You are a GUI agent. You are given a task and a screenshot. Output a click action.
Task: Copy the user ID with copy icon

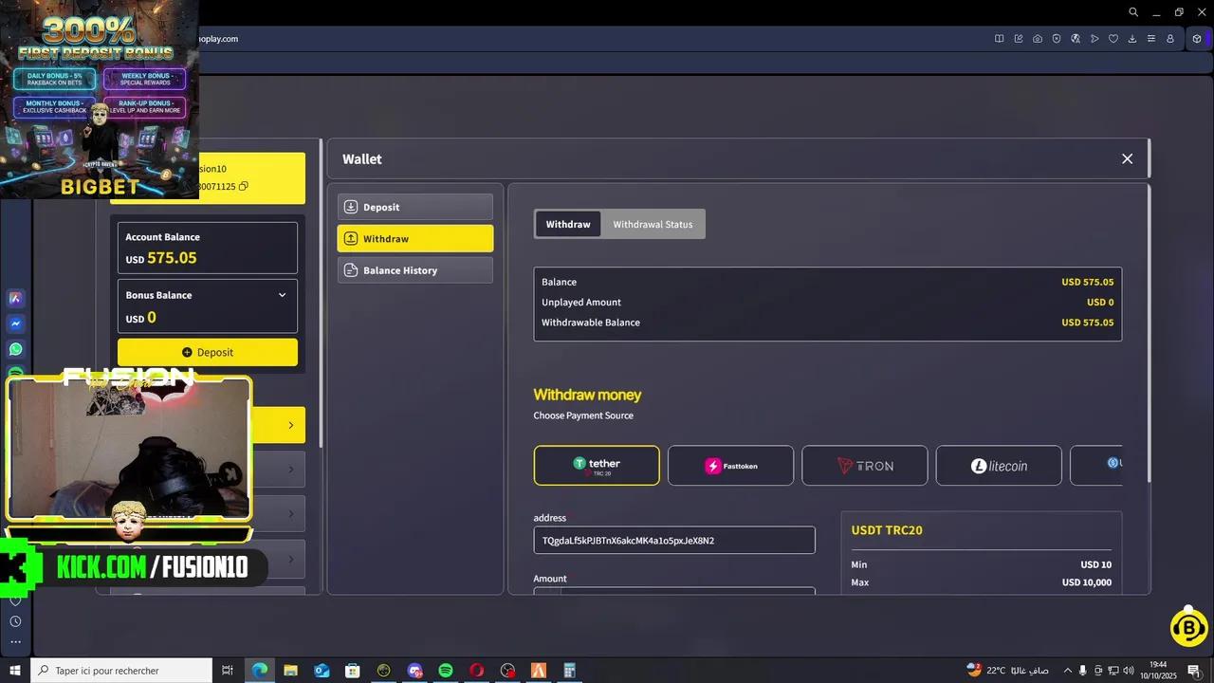pos(244,187)
